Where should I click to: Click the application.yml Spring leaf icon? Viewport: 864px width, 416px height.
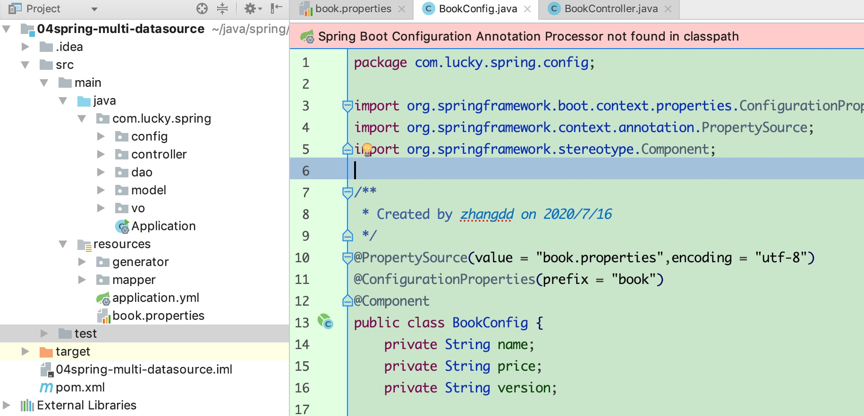click(x=103, y=299)
